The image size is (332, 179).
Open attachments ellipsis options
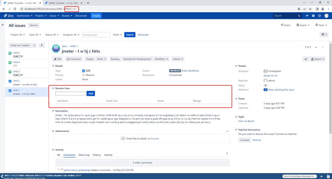tap(227, 131)
